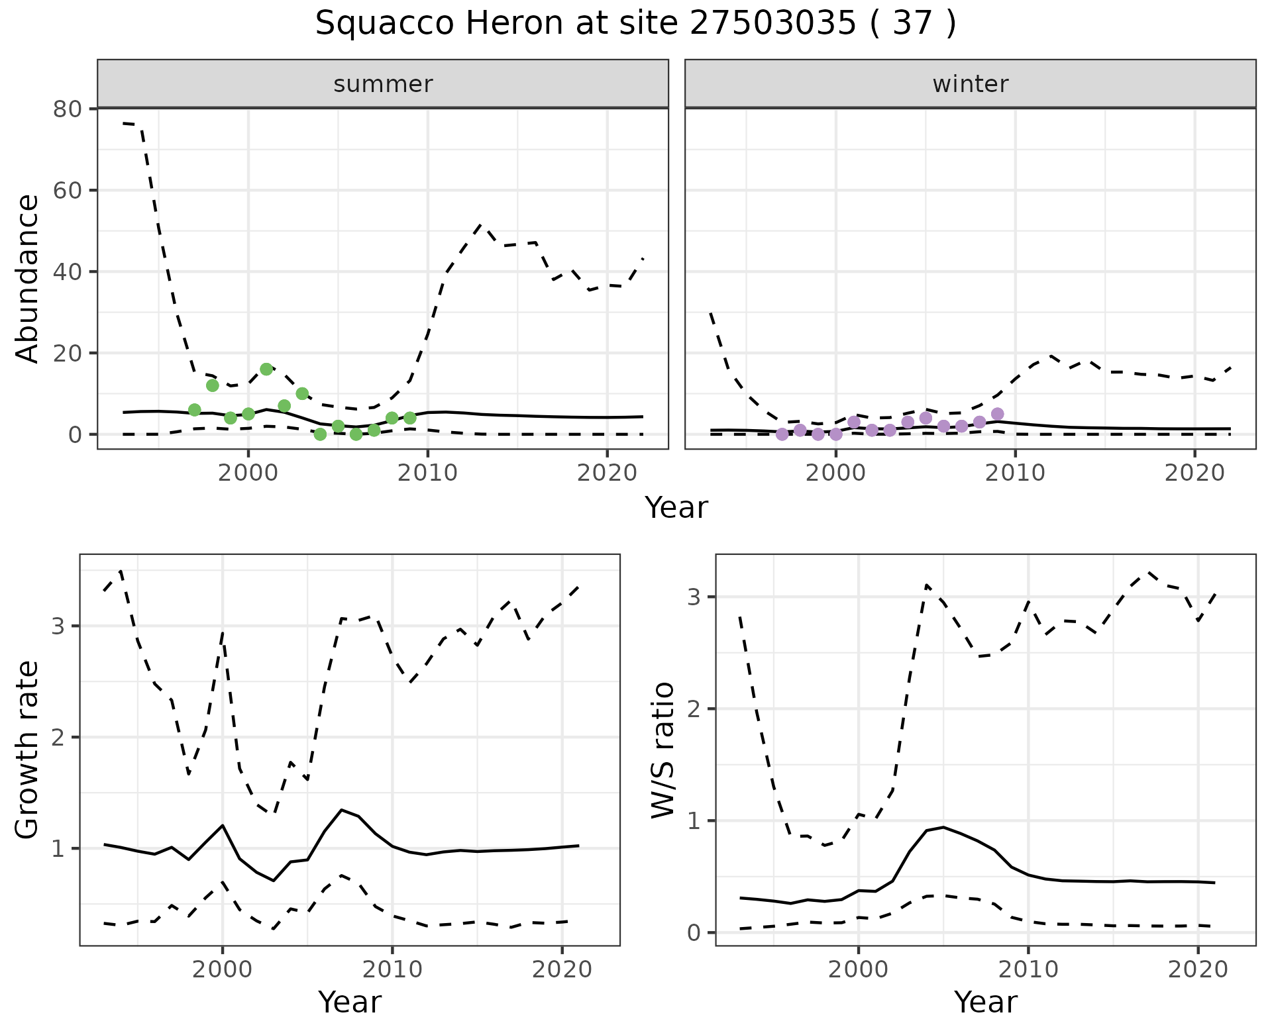Image resolution: width=1272 pixels, height=1033 pixels.
Task: Click the first green summer data point
Action: [x=195, y=410]
